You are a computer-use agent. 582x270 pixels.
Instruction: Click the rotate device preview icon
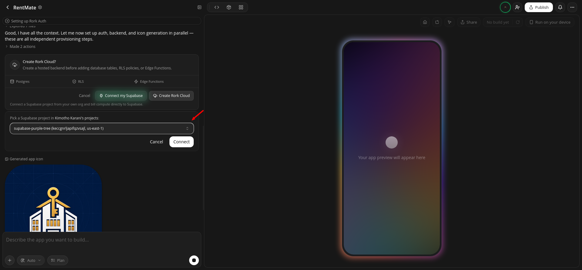[437, 22]
